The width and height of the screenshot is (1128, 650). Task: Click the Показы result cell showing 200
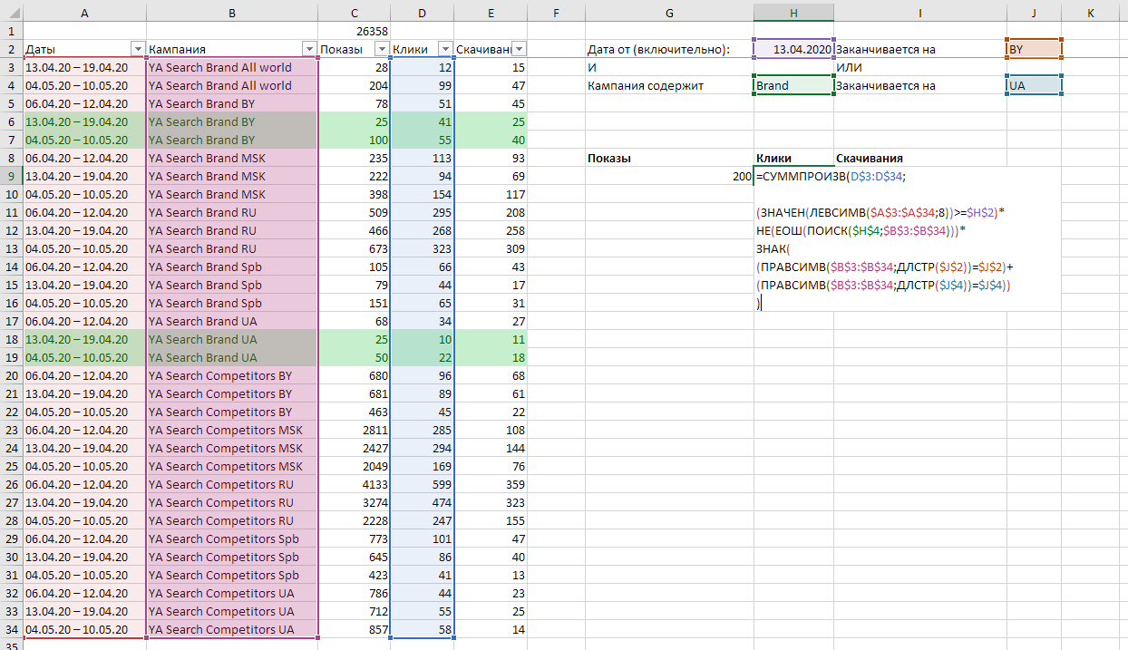click(x=669, y=176)
